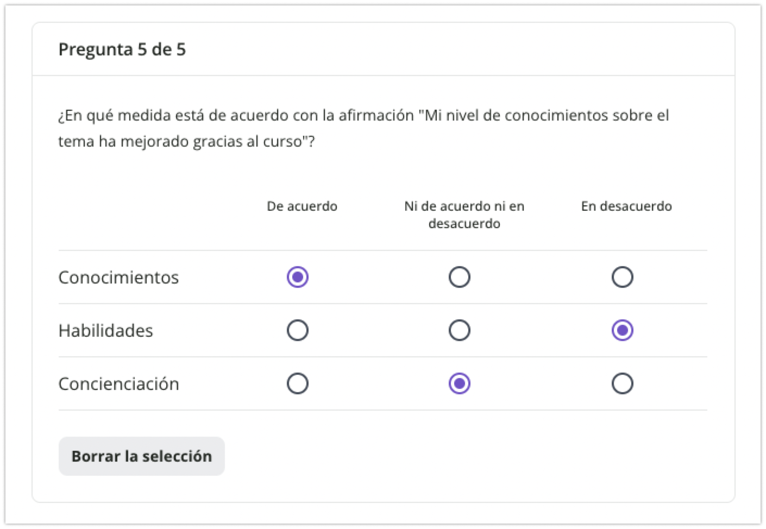Click the "Pregunta 5 de 5" header
This screenshot has height=529, width=766.
122,49
